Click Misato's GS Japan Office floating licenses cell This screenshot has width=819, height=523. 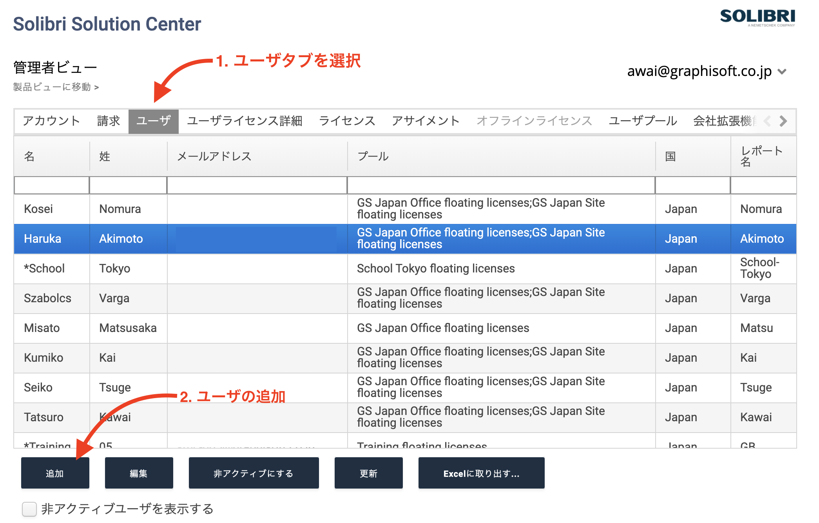click(x=501, y=328)
